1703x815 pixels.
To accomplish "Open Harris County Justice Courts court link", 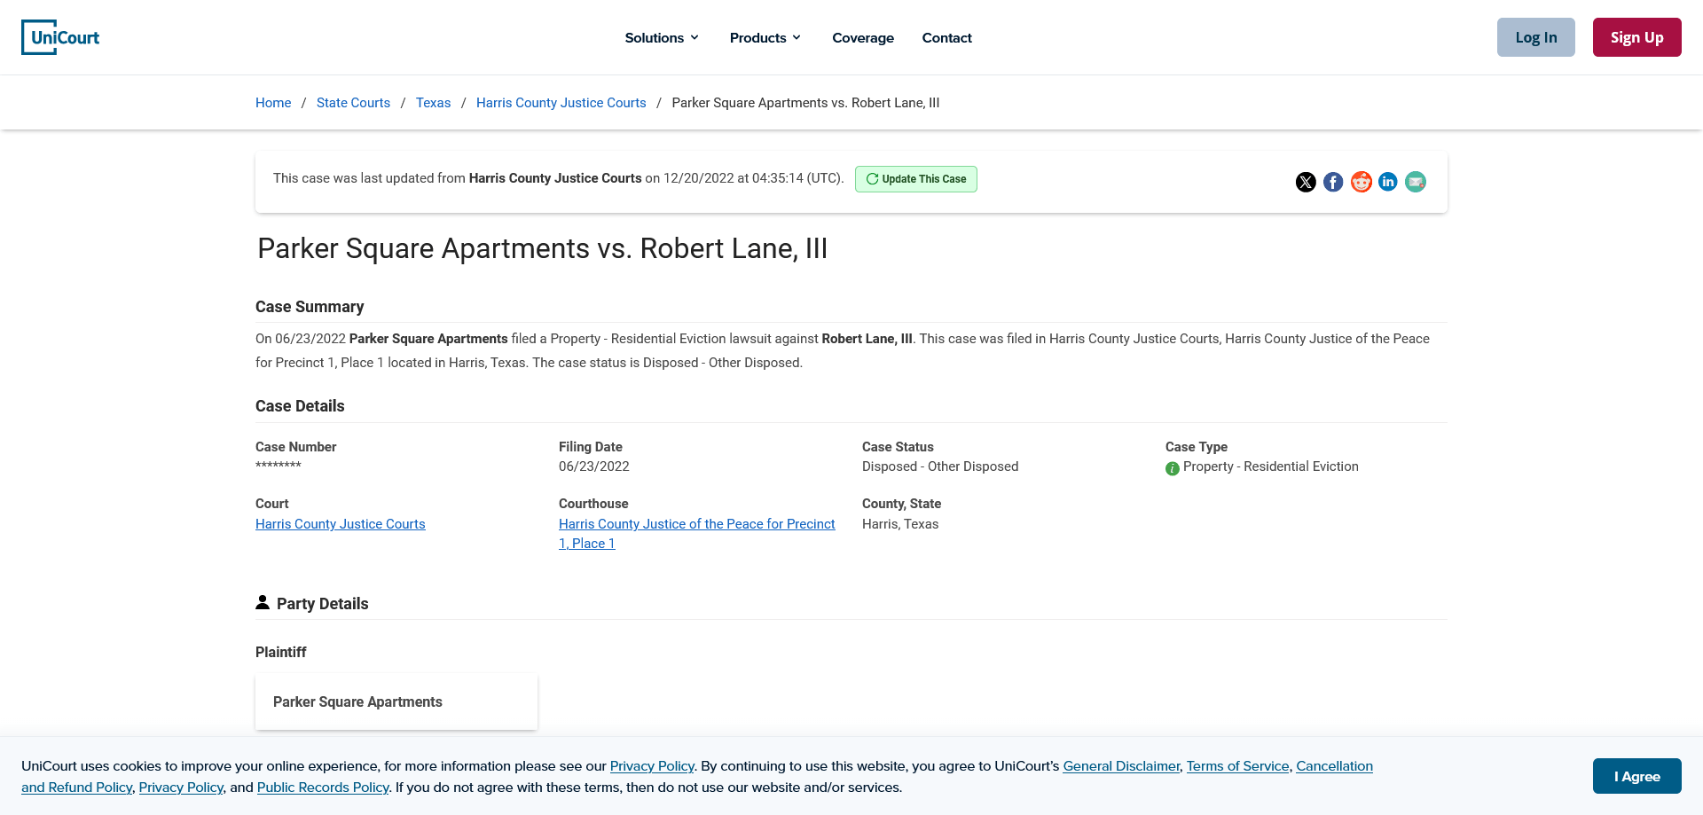I will [341, 524].
